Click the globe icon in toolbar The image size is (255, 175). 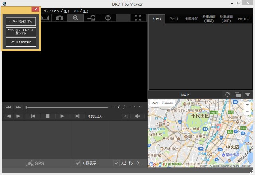click(x=108, y=18)
